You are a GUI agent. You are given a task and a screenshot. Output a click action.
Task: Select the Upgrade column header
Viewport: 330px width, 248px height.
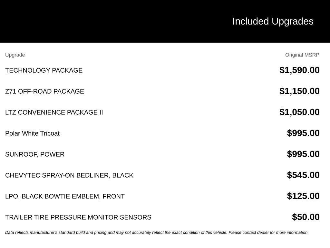tap(15, 55)
